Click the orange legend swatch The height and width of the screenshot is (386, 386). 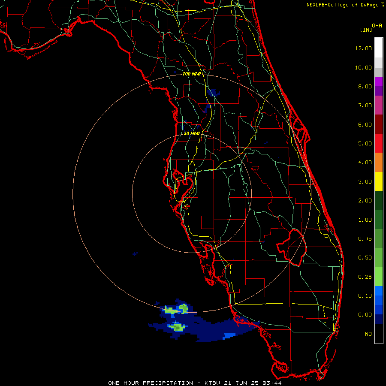pyautogui.click(x=379, y=163)
